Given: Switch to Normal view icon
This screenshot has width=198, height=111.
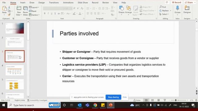Looking at the screenshot, I should [x=146, y=100].
